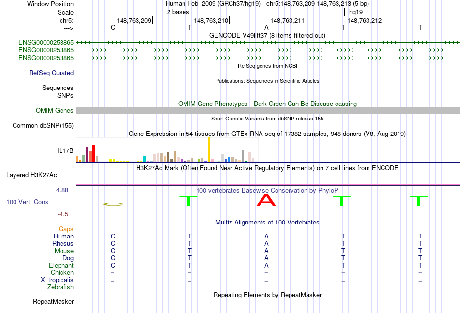Click the RepeatMasker label
The width and height of the screenshot is (460, 313).
(53, 301)
